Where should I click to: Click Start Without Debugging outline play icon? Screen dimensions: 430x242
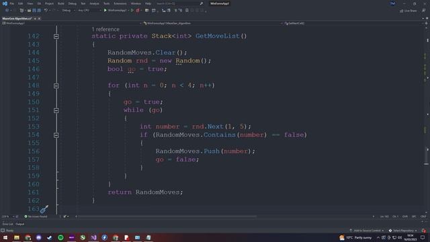point(132,11)
